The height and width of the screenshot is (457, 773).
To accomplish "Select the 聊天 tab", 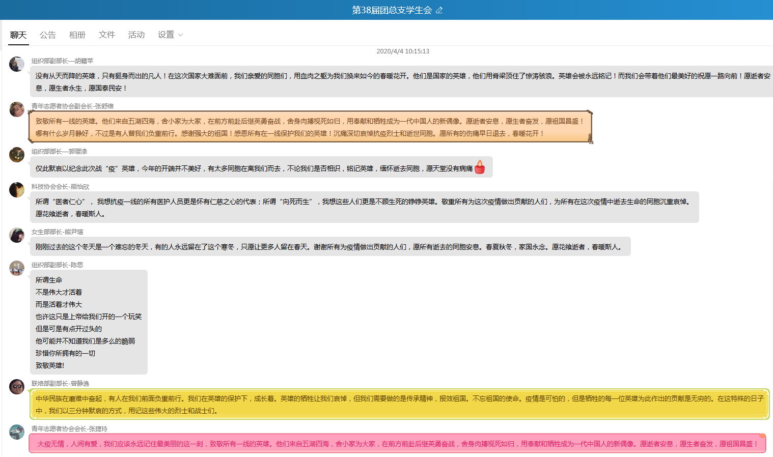I will [18, 35].
